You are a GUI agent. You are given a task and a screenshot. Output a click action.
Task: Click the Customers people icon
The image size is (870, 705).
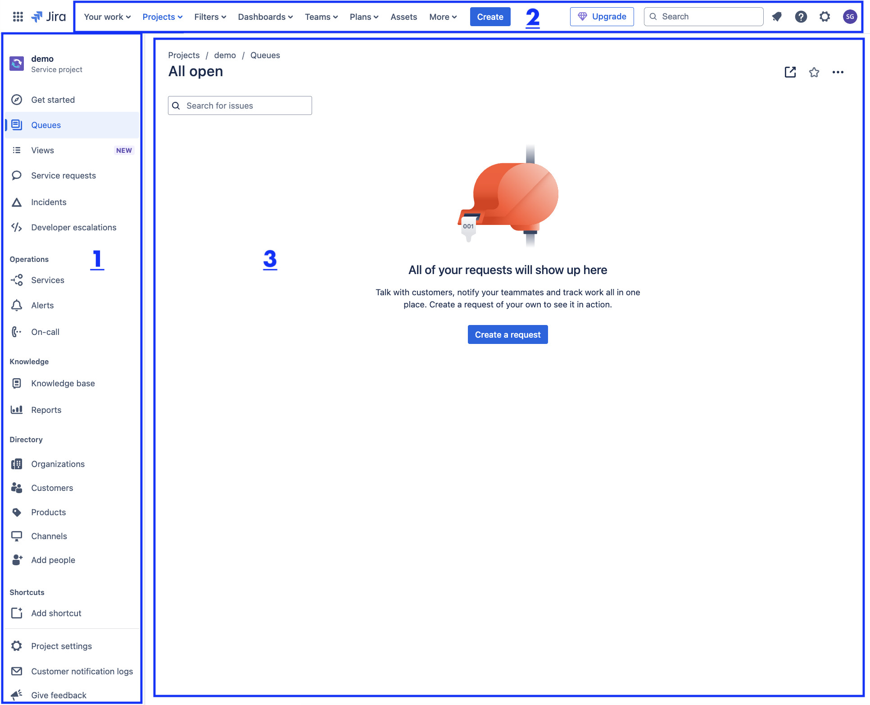click(x=17, y=488)
